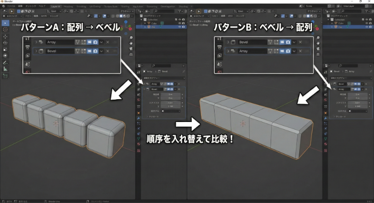Screen dimensions: 374x203
Task: Open shading options dropdown in Pattern A header
Action: click(132, 16)
